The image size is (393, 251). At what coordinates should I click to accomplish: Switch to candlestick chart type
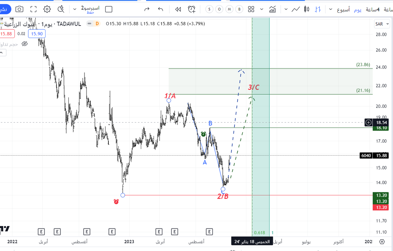point(307,9)
